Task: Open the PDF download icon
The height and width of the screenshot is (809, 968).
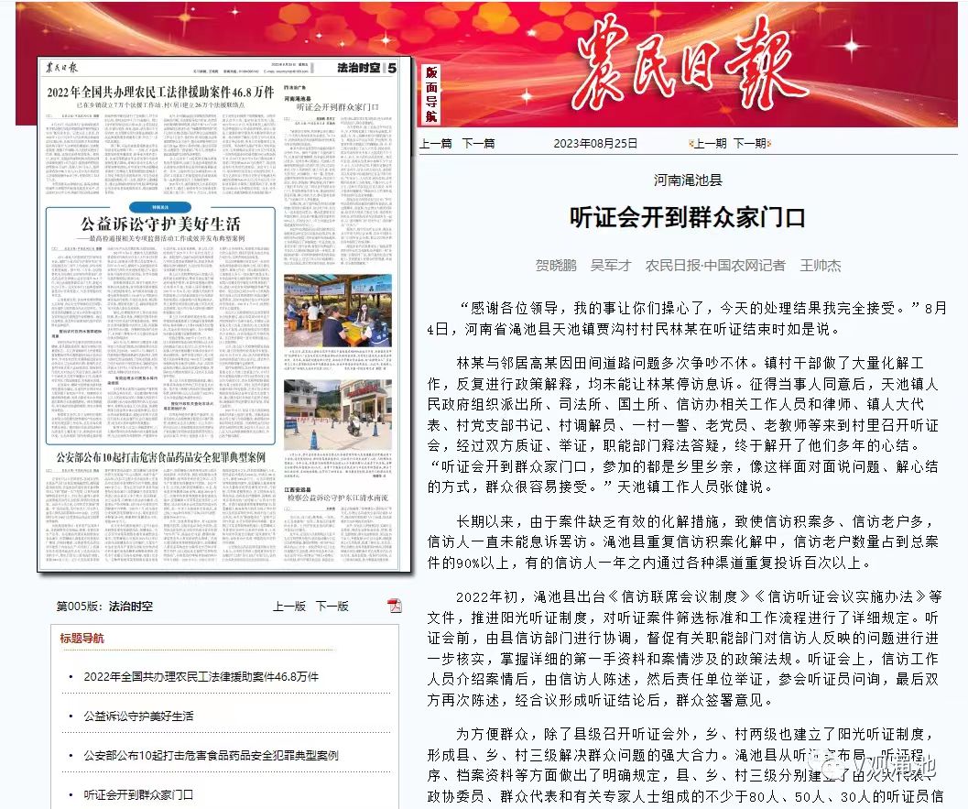Action: [395, 606]
